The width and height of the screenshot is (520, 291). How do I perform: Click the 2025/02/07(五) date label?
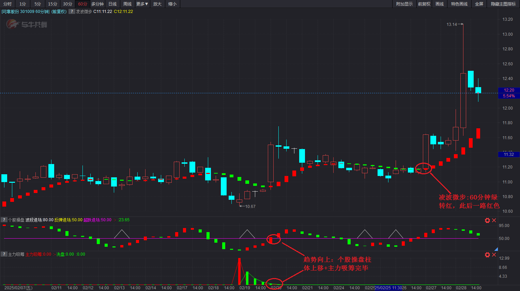[18, 288]
